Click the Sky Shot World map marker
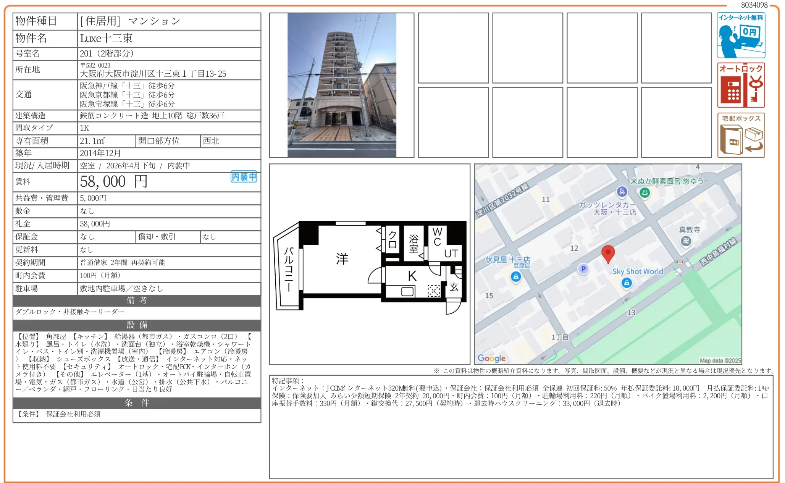 pos(626,283)
